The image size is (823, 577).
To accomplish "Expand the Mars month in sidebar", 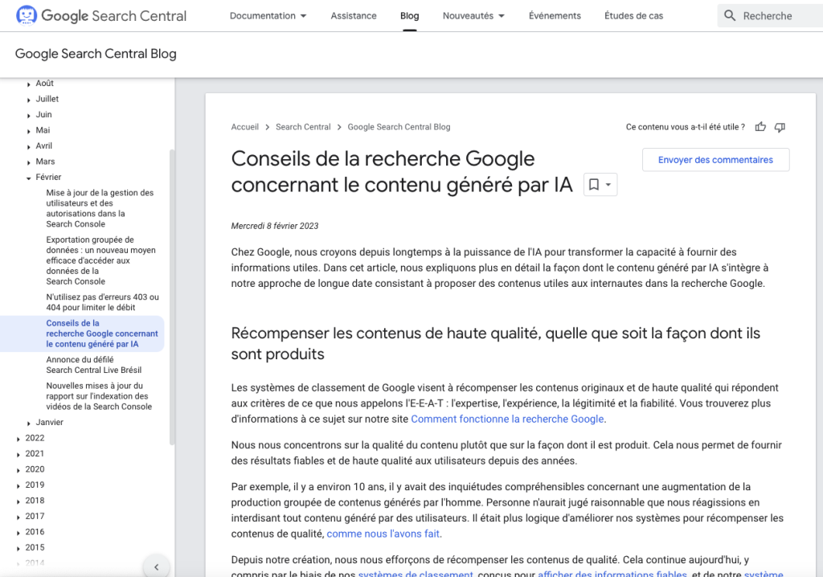I will [x=28, y=163].
